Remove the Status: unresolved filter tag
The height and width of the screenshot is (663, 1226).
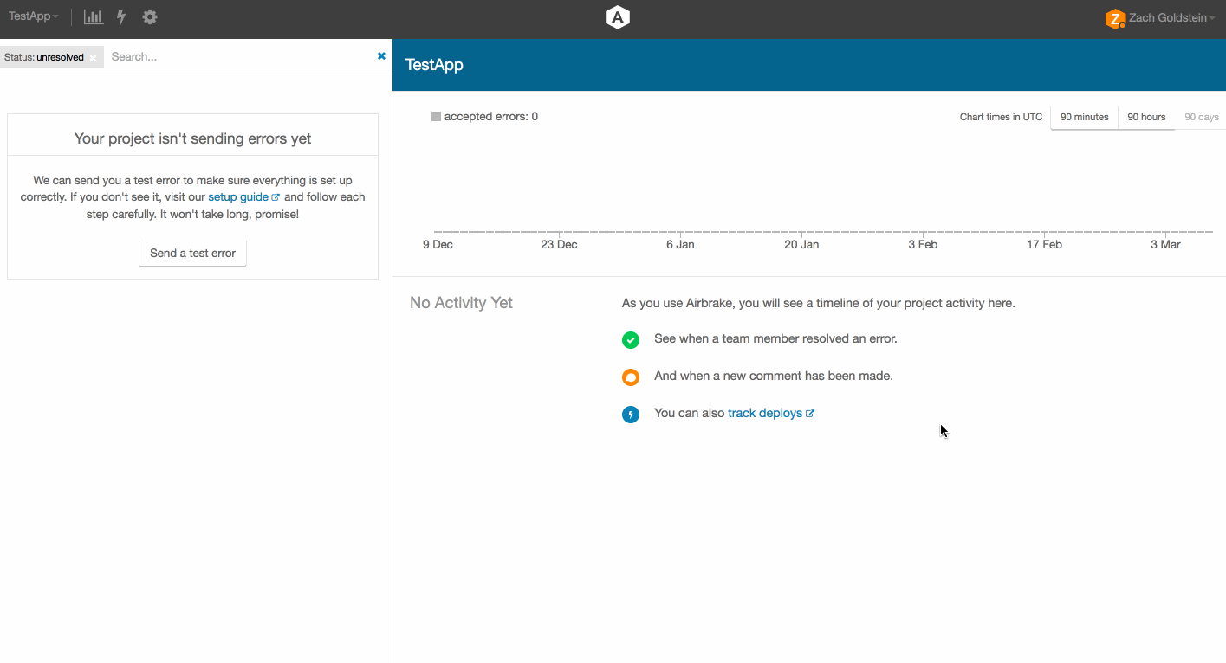[x=93, y=58]
